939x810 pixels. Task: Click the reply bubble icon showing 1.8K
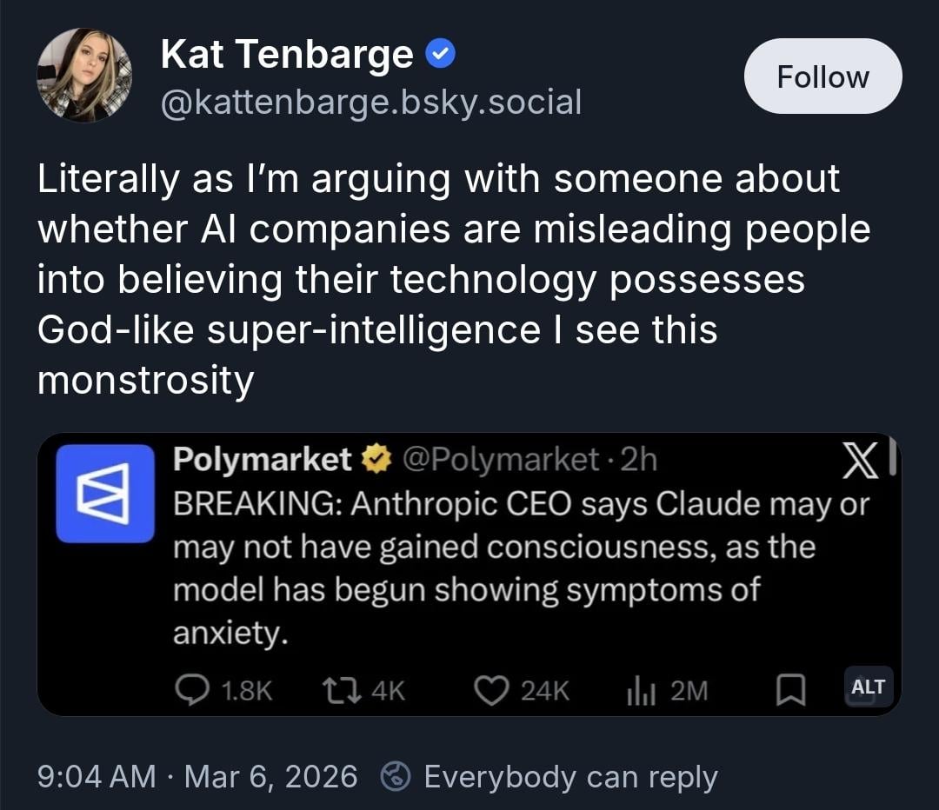(x=191, y=689)
